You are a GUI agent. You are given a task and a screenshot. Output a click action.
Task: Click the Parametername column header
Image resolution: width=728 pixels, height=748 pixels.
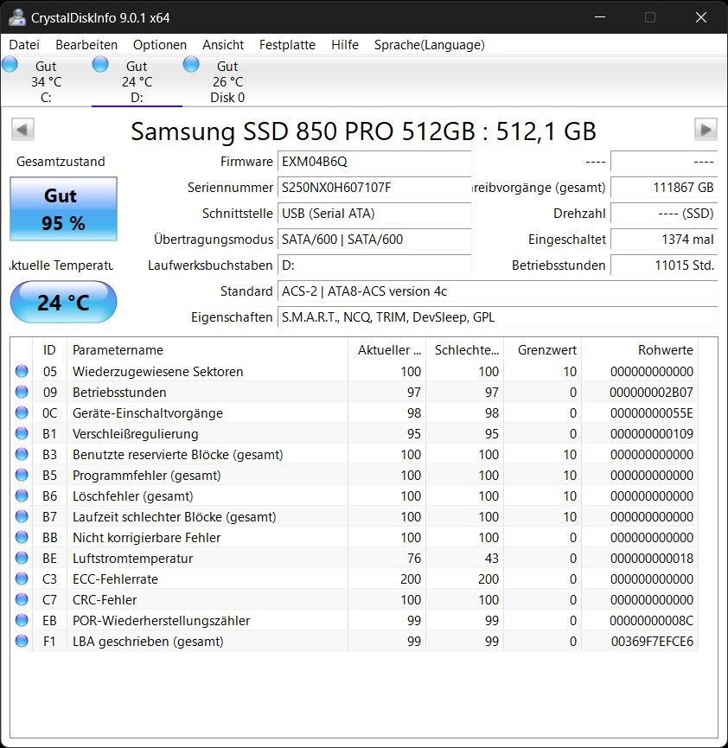[x=208, y=350]
